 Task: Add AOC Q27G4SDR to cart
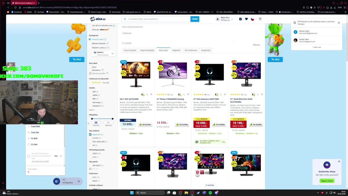145,125
